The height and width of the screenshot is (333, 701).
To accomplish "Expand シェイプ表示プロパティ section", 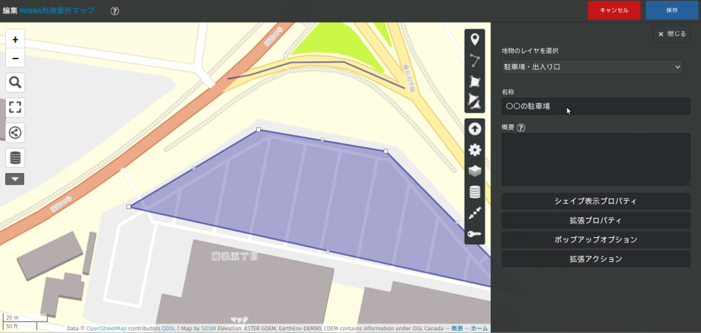I will pyautogui.click(x=595, y=201).
